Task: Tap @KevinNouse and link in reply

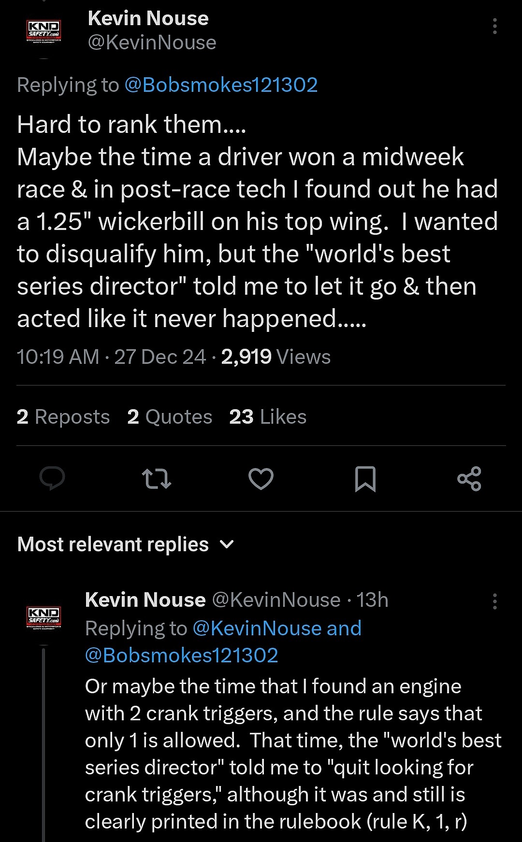Action: pos(276,628)
